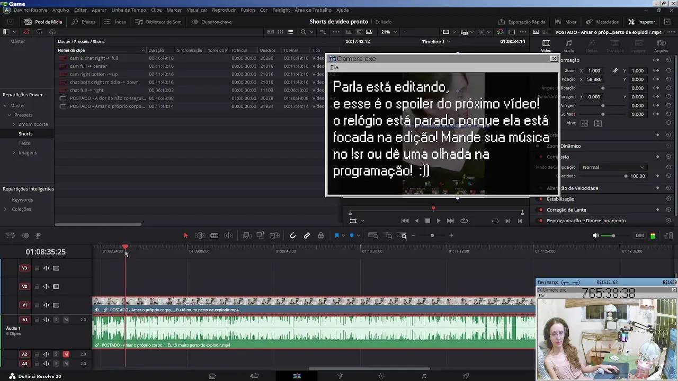The height and width of the screenshot is (381, 678).
Task: Toggle the Inspetor panel
Action: pyautogui.click(x=641, y=22)
